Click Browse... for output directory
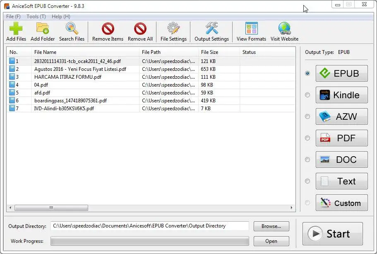The height and width of the screenshot is (254, 377). tap(271, 226)
